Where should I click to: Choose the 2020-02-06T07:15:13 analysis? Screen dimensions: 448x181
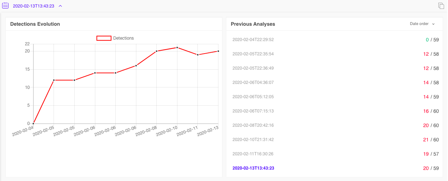pos(253,111)
